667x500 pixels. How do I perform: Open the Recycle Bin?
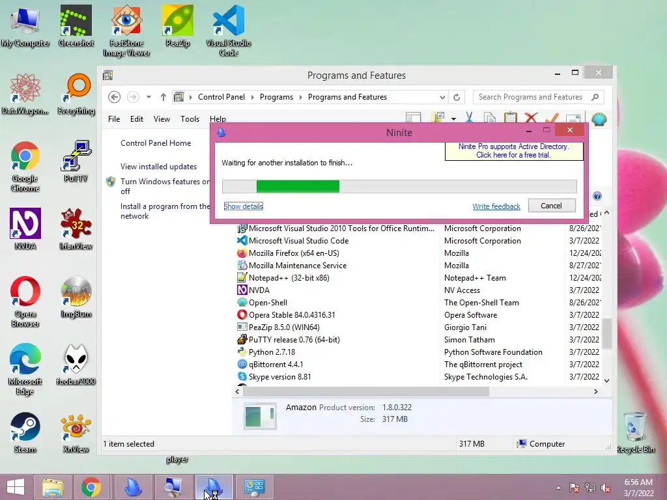pos(635,432)
